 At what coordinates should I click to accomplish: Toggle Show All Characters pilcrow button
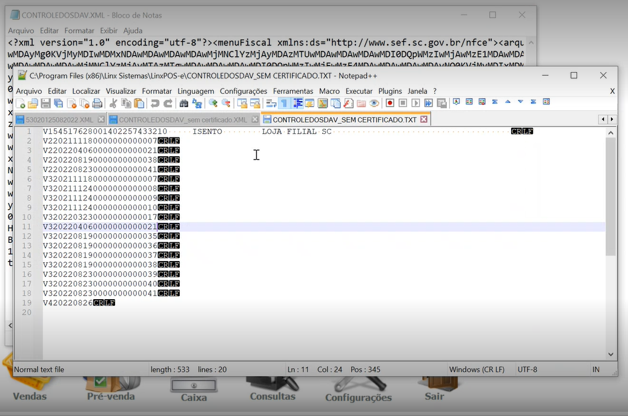pos(284,104)
